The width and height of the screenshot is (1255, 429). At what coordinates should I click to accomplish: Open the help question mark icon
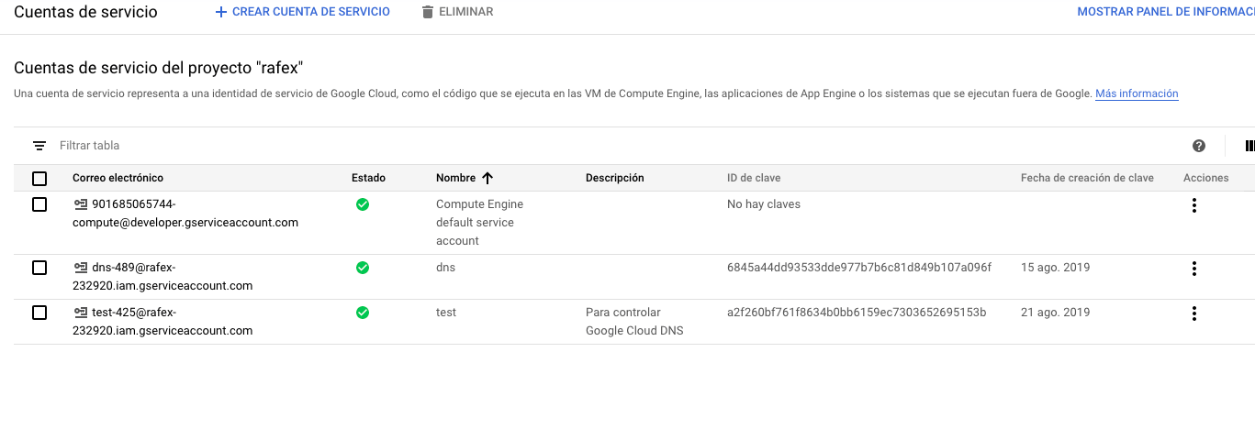click(x=1198, y=146)
